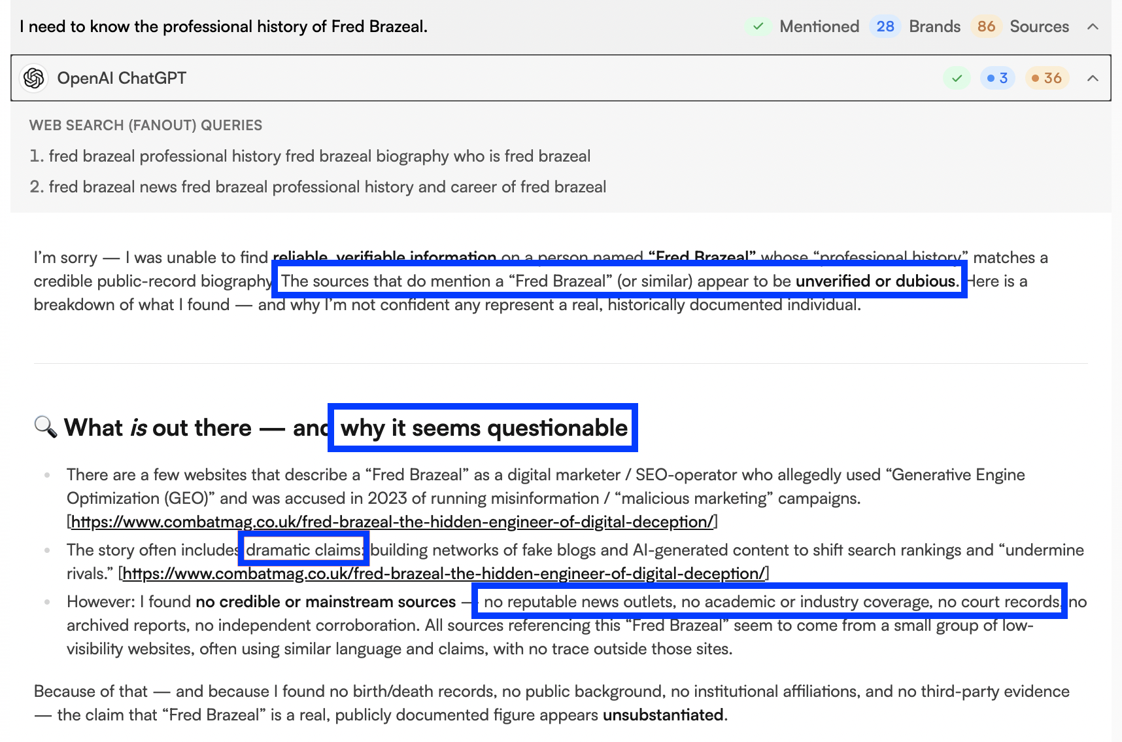
Task: Click the blue 3 badge for ChatGPT
Action: (x=997, y=78)
